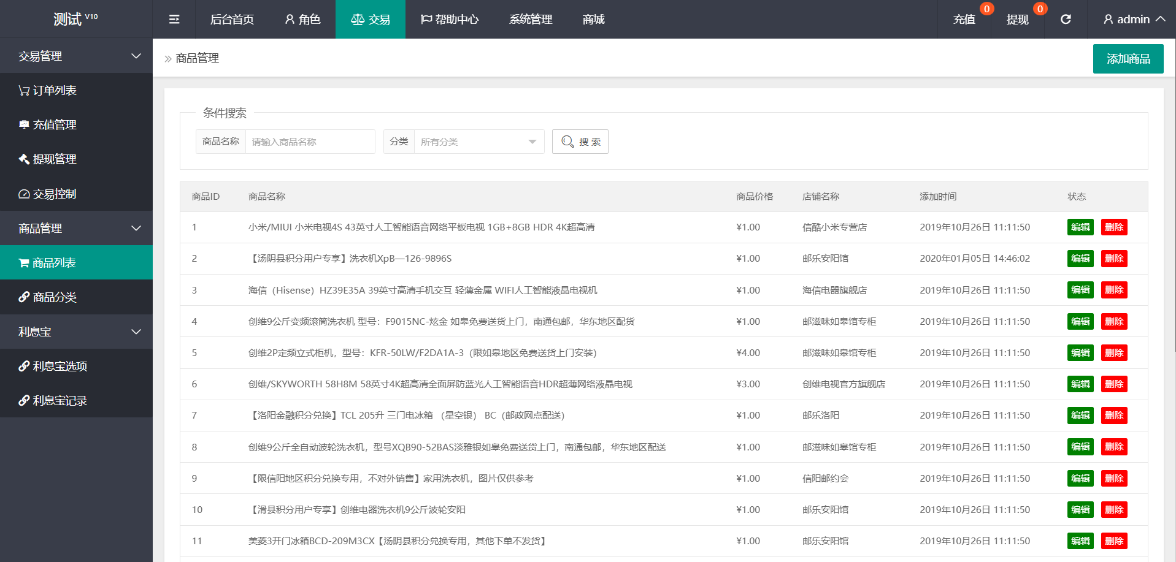The image size is (1176, 562).
Task: Expand the admin account menu
Action: coord(1134,20)
